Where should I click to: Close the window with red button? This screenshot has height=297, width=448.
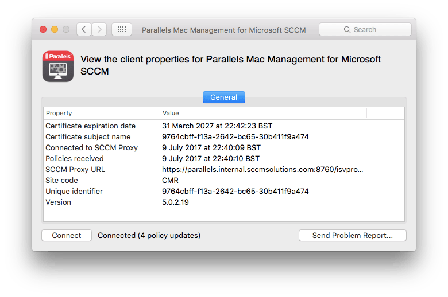43,29
